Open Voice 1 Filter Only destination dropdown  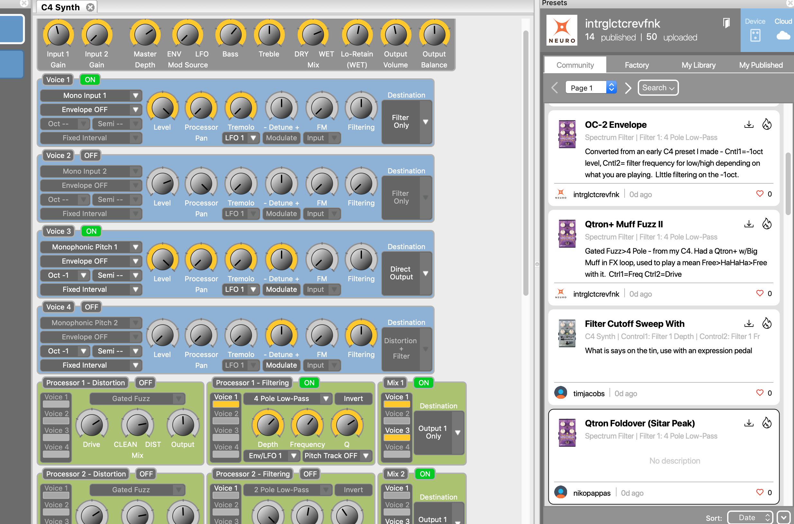[407, 122]
